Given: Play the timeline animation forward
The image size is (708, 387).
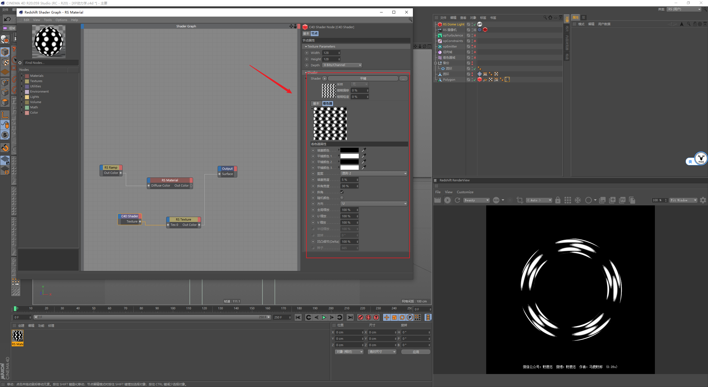Looking at the screenshot, I should tap(324, 317).
